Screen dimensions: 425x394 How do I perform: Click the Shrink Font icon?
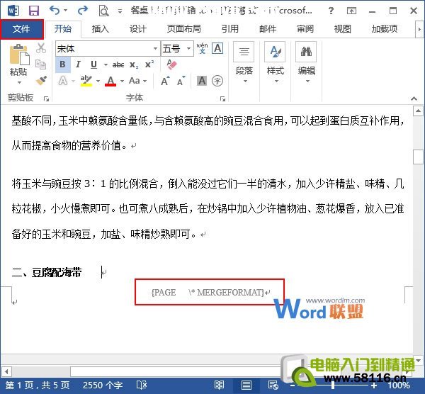click(x=181, y=81)
